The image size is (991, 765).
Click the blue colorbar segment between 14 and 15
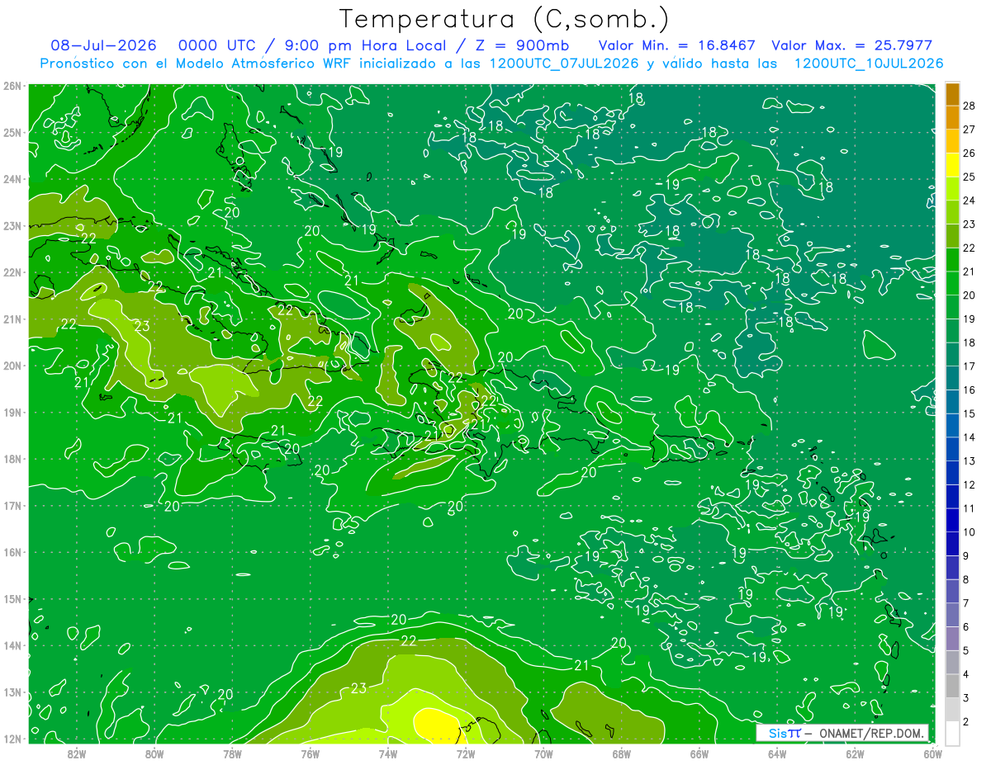tap(952, 426)
